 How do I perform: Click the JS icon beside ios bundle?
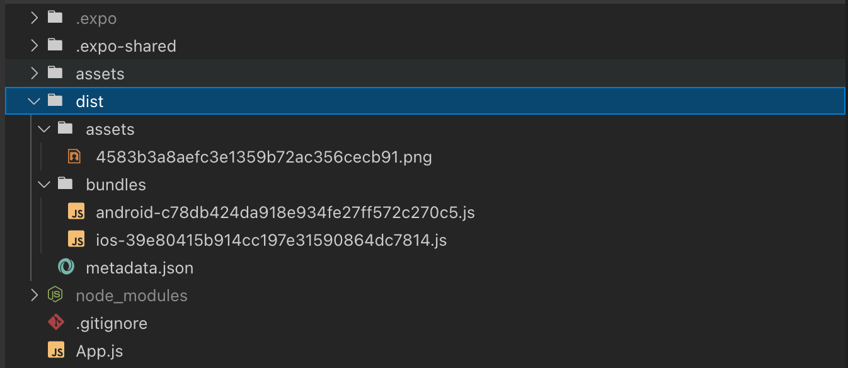pyautogui.click(x=76, y=240)
